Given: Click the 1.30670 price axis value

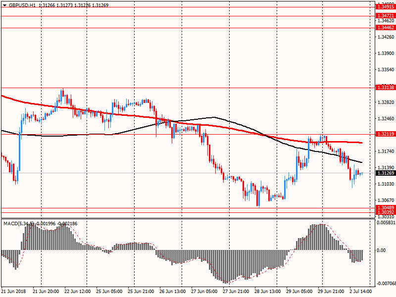Looking at the screenshot, I should coord(386,200).
